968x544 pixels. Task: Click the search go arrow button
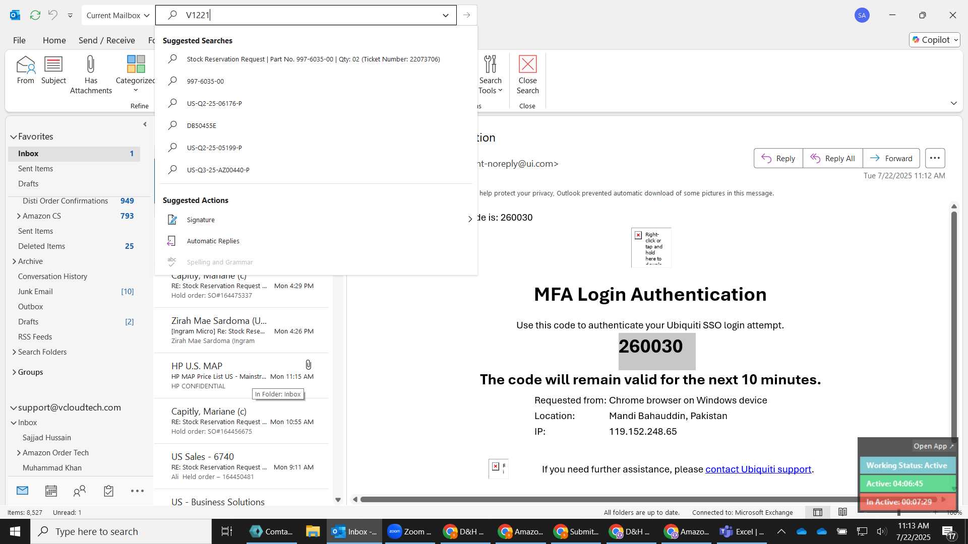pos(467,15)
